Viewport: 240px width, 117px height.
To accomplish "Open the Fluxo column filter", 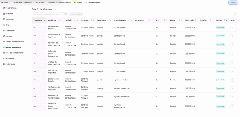I will 181,20.
